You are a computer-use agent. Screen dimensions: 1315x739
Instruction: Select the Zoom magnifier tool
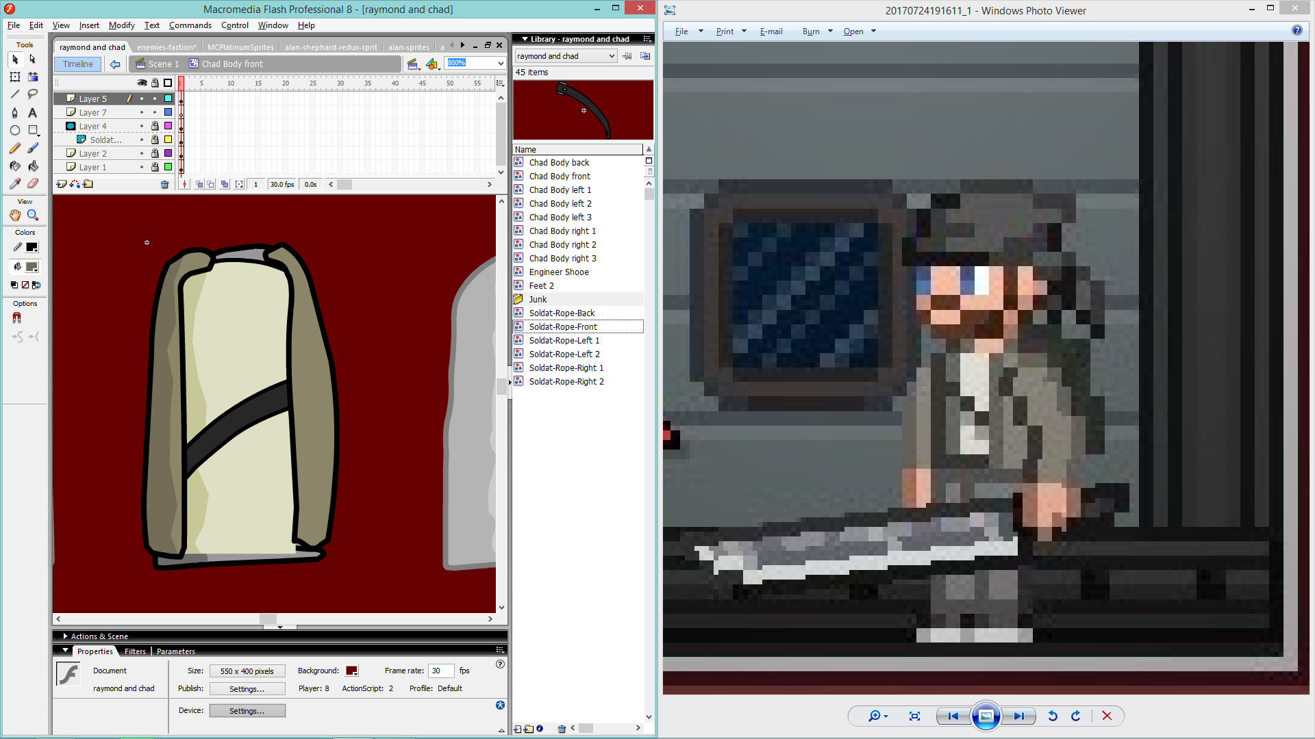pyautogui.click(x=32, y=216)
